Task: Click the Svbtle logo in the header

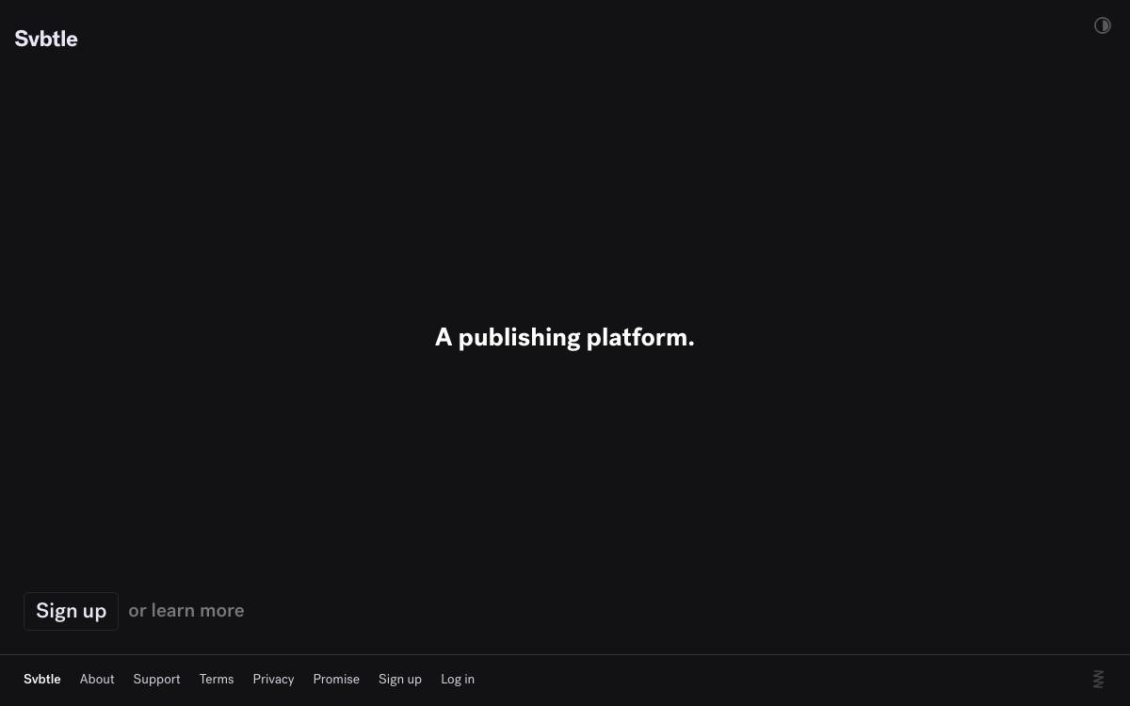Action: point(46,39)
